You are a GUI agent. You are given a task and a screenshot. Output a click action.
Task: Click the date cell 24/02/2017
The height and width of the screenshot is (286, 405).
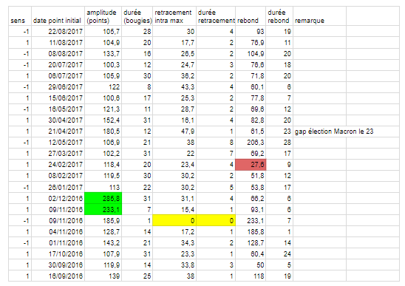(58, 165)
